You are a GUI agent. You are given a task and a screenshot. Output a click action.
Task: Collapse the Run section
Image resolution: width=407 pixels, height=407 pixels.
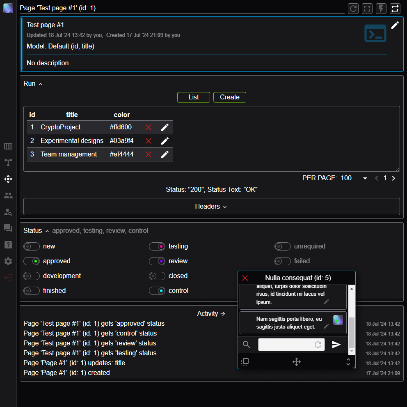[x=33, y=84]
